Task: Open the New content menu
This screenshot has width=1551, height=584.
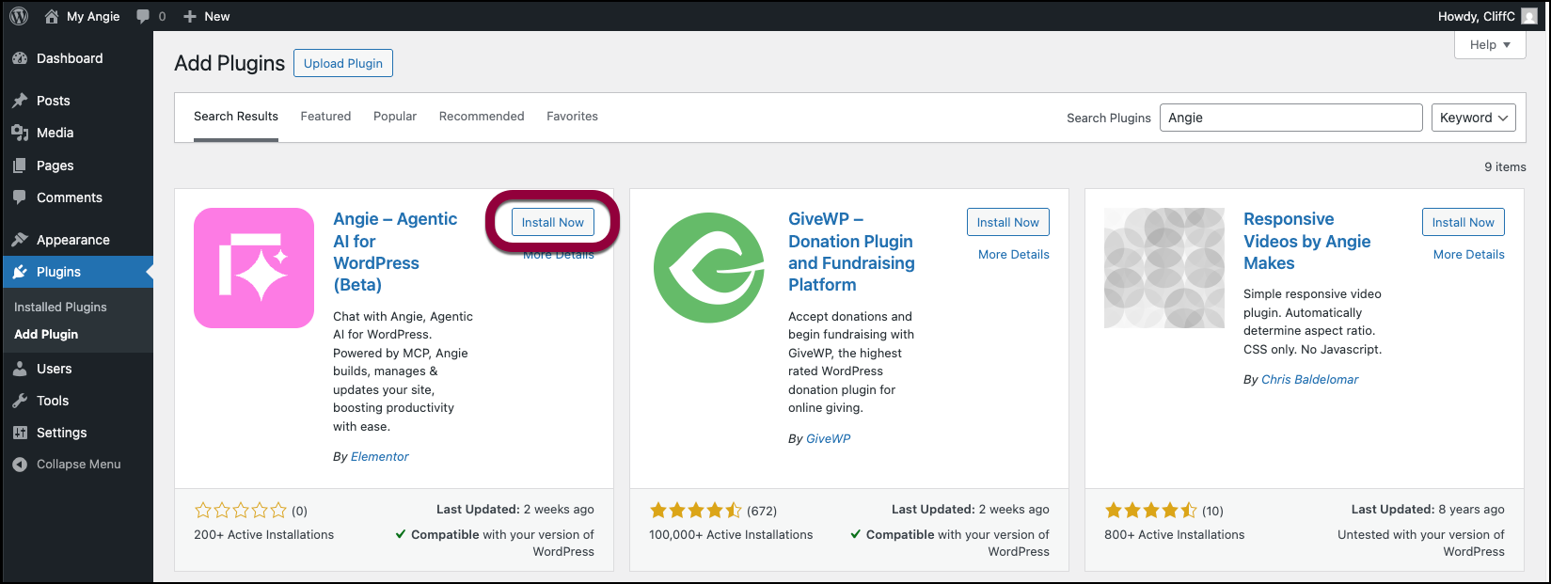Action: (207, 16)
